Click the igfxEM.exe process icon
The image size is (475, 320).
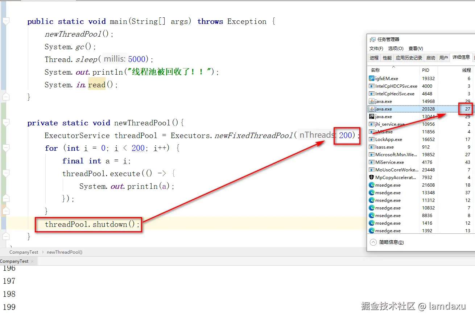[372, 78]
